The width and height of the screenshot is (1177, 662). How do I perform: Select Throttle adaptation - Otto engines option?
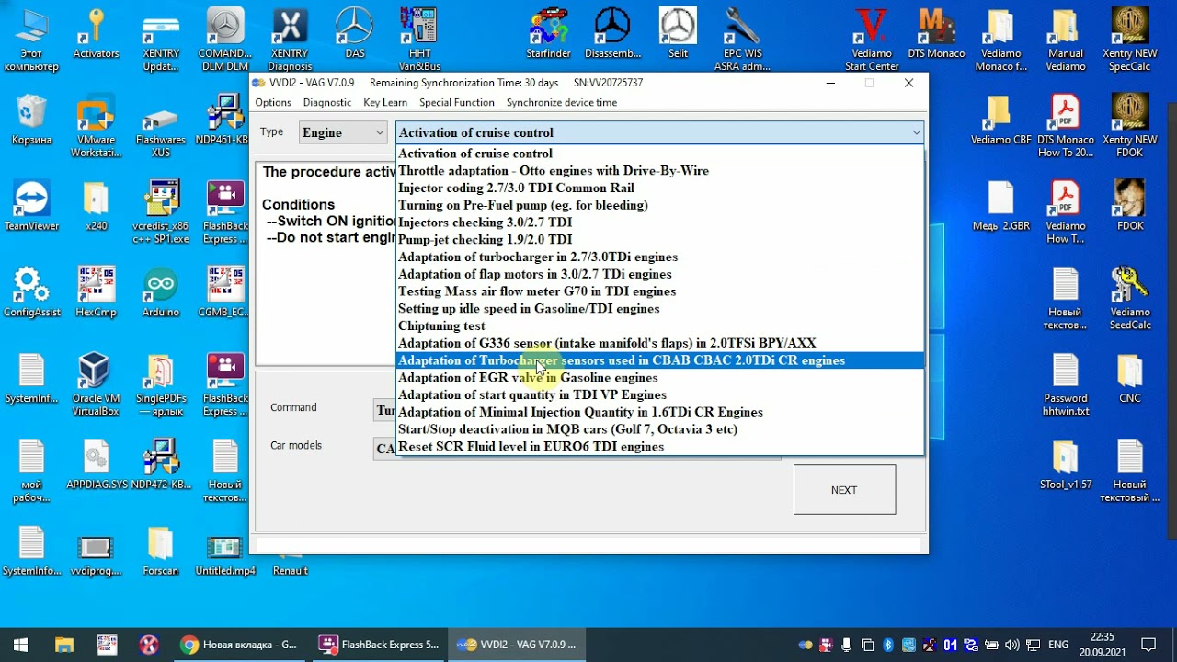coord(659,171)
